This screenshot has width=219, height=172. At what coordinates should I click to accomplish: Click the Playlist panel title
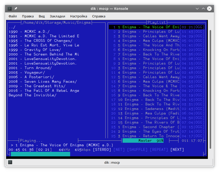coord(156,22)
